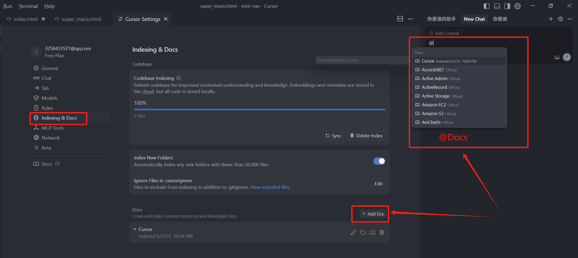Switch to super_mario.html editor tab
Screen dimensions: 578x258
coord(81,19)
